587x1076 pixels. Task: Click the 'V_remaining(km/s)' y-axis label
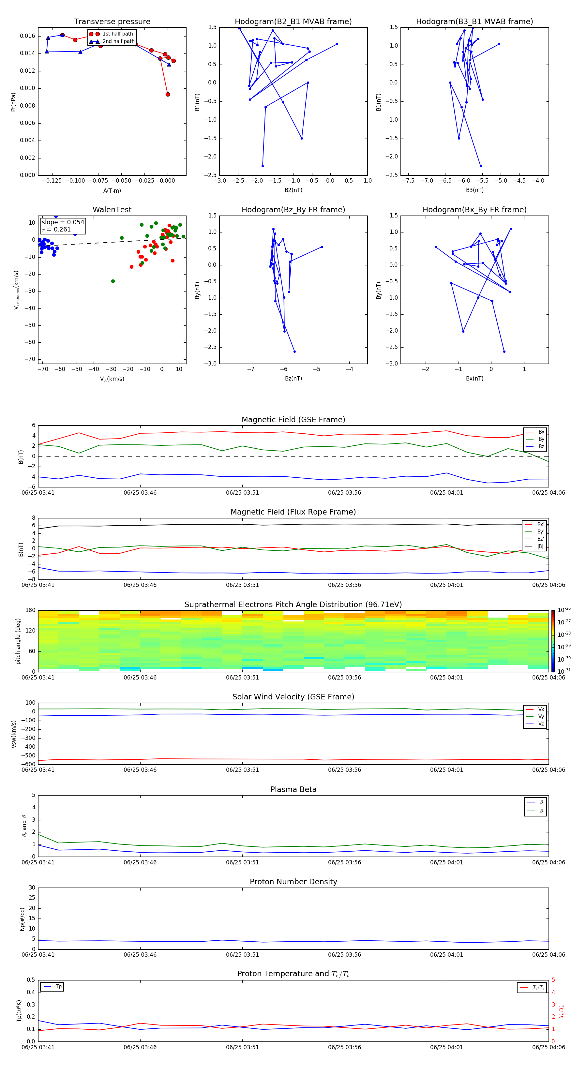[16, 290]
